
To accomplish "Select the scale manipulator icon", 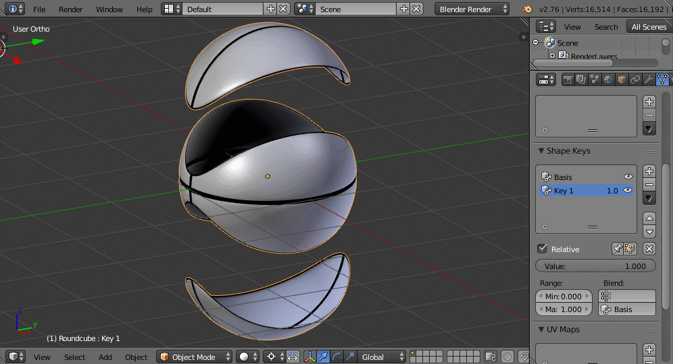I will (x=350, y=357).
